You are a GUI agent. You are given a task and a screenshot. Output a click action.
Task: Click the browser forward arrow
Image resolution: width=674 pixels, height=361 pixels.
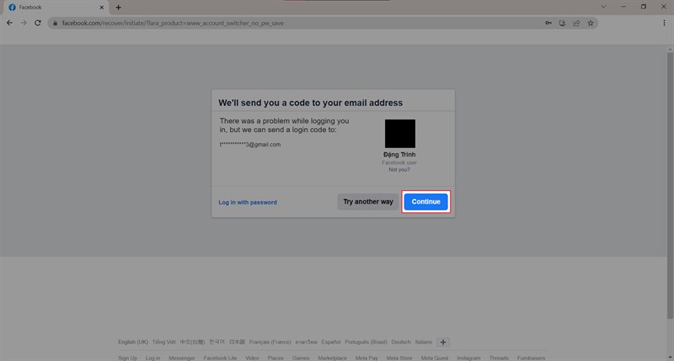click(x=24, y=23)
